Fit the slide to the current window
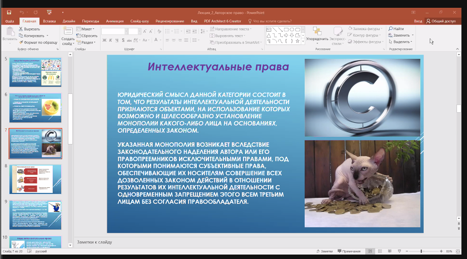The image size is (467, 259). tap(458, 251)
